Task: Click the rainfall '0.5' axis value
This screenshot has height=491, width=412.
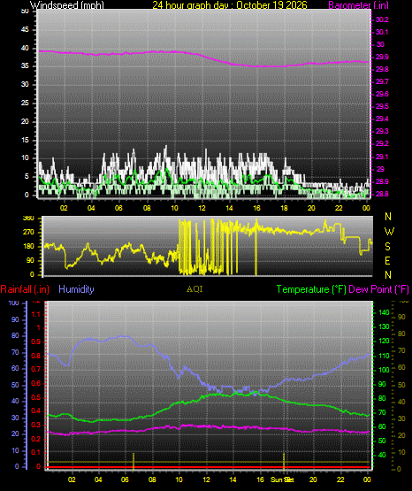Action: click(36, 397)
